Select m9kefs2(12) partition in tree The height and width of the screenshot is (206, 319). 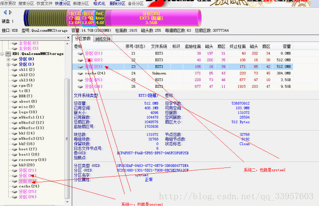point(31,123)
